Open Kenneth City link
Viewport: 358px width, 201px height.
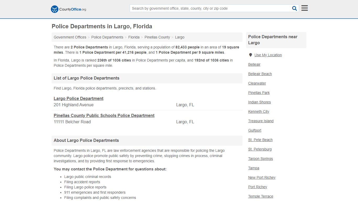point(259,111)
